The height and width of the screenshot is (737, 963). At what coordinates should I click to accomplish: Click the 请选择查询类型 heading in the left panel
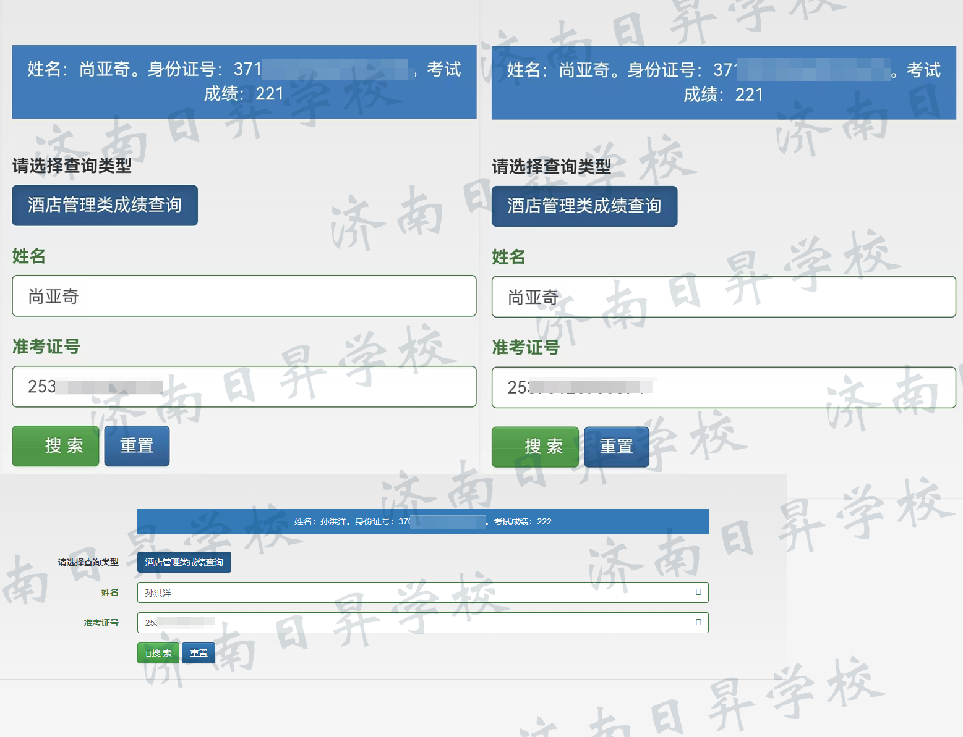point(72,166)
